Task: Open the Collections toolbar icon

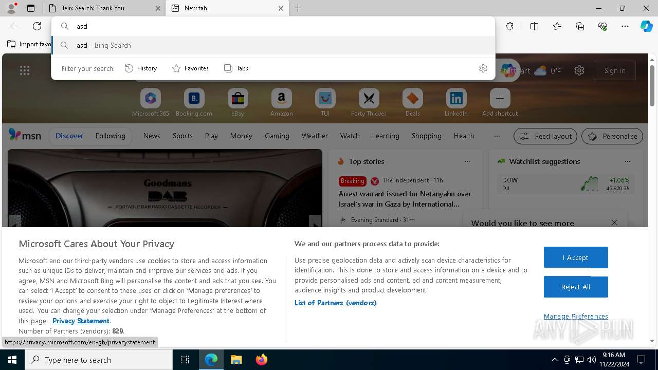Action: [580, 26]
